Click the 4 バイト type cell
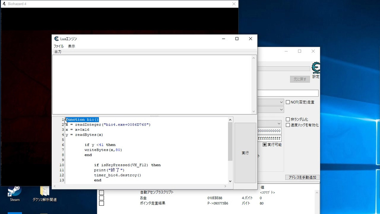The width and height of the screenshot is (380, 214). coord(247,198)
